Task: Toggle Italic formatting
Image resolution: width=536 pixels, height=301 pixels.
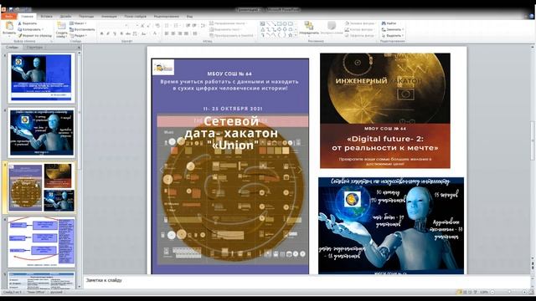Action: pyautogui.click(x=108, y=33)
